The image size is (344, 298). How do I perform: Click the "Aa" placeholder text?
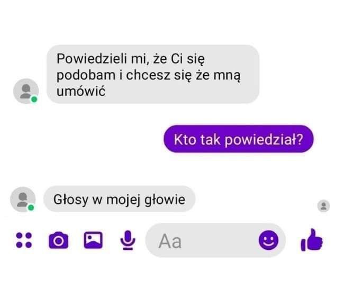pos(170,241)
